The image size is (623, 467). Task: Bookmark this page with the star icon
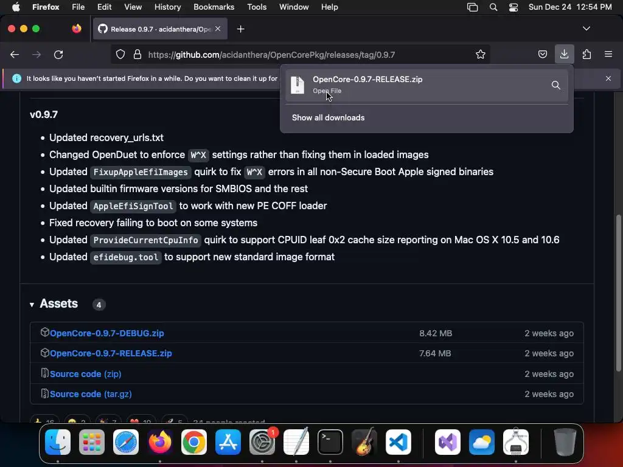pyautogui.click(x=481, y=54)
